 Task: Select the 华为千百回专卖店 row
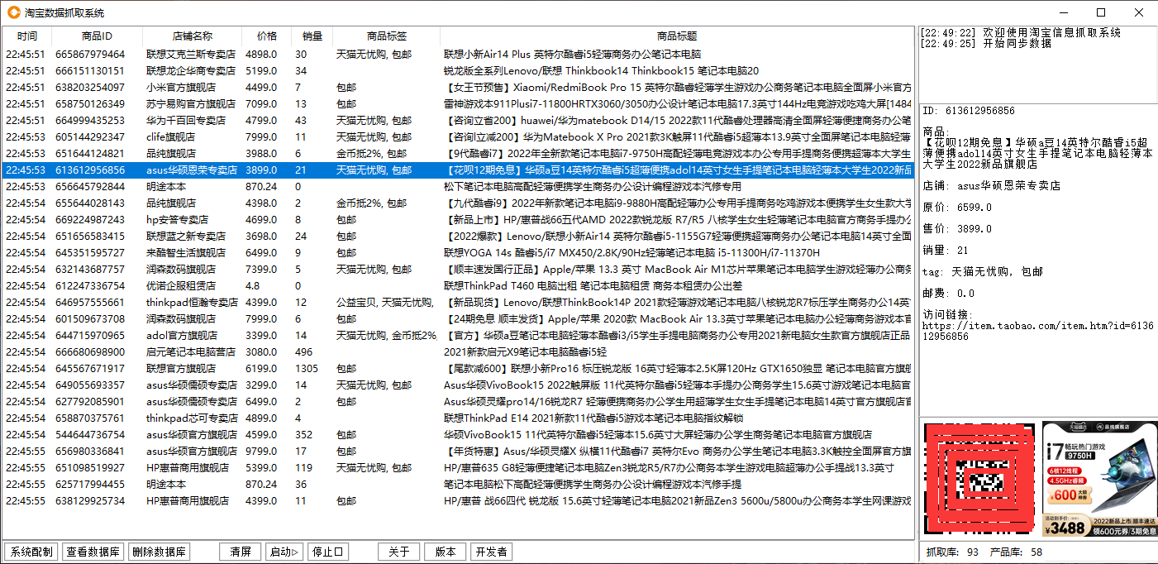[457, 120]
